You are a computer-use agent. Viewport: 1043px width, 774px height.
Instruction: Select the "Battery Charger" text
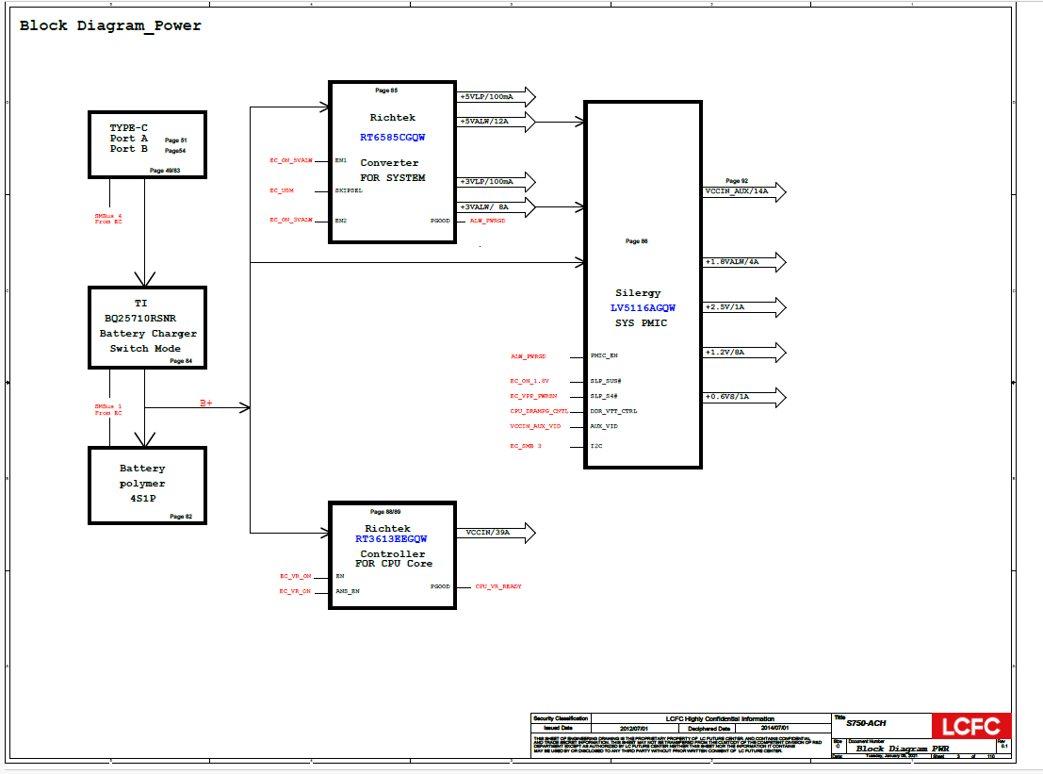pyautogui.click(x=148, y=334)
